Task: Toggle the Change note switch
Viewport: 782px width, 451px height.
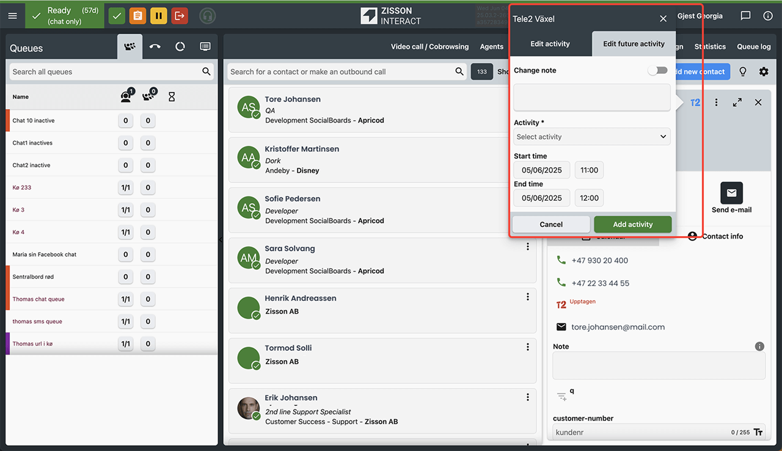Action: 658,70
